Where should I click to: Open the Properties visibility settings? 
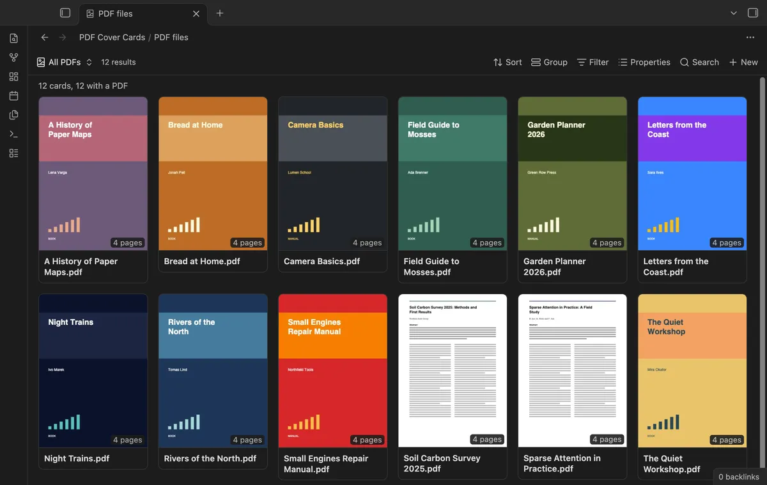coord(644,62)
